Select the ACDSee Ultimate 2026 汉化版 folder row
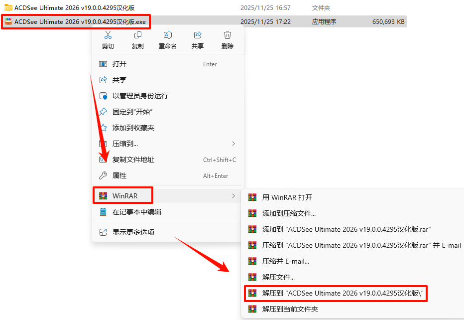The width and height of the screenshot is (464, 320). click(204, 7)
